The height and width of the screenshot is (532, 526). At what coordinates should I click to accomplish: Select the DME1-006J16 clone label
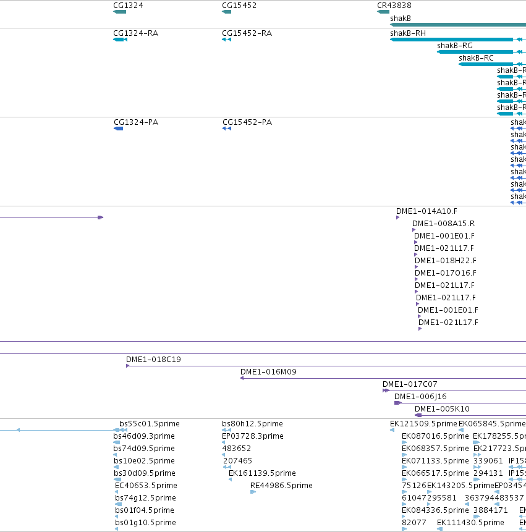pos(420,397)
